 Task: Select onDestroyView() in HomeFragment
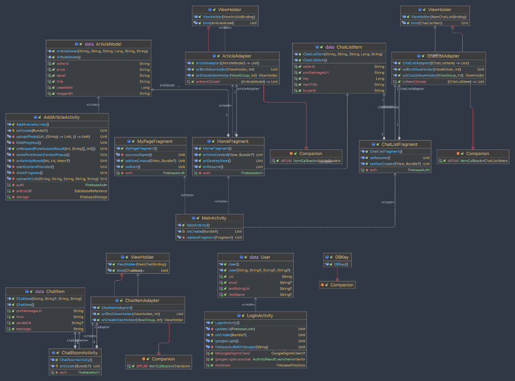228,161
